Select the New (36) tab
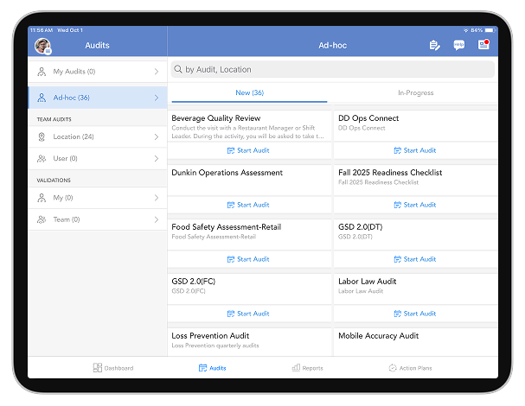 tap(249, 92)
